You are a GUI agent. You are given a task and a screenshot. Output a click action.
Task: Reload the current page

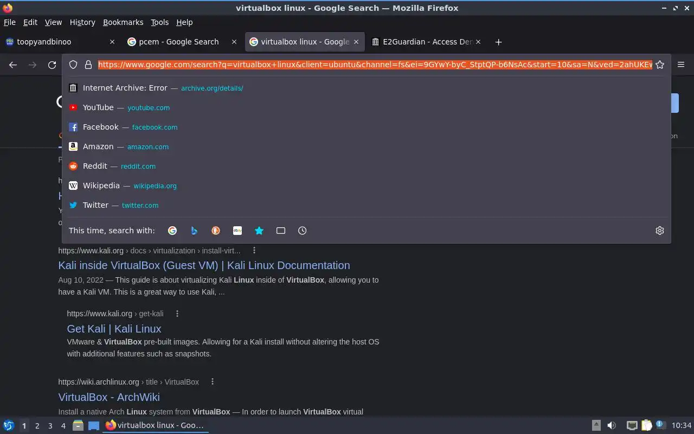[x=52, y=65]
